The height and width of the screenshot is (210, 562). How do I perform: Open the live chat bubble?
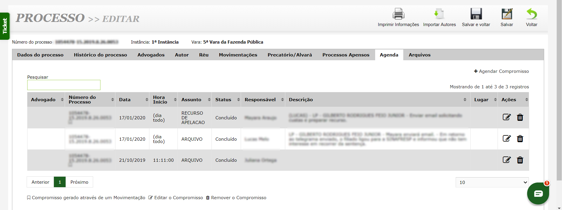tap(538, 193)
